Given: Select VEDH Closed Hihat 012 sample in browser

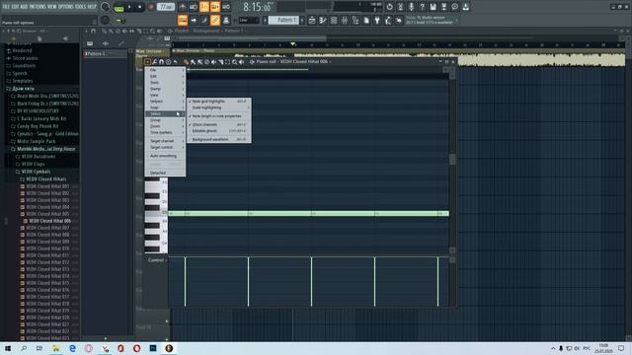Looking at the screenshot, I should coord(47,262).
